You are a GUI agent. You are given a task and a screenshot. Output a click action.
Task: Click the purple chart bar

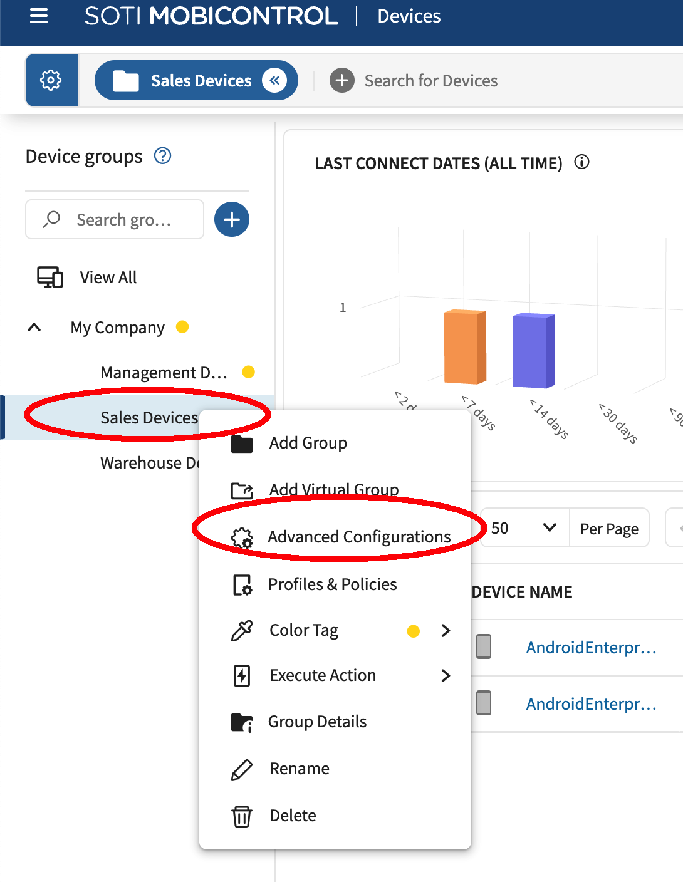(534, 351)
